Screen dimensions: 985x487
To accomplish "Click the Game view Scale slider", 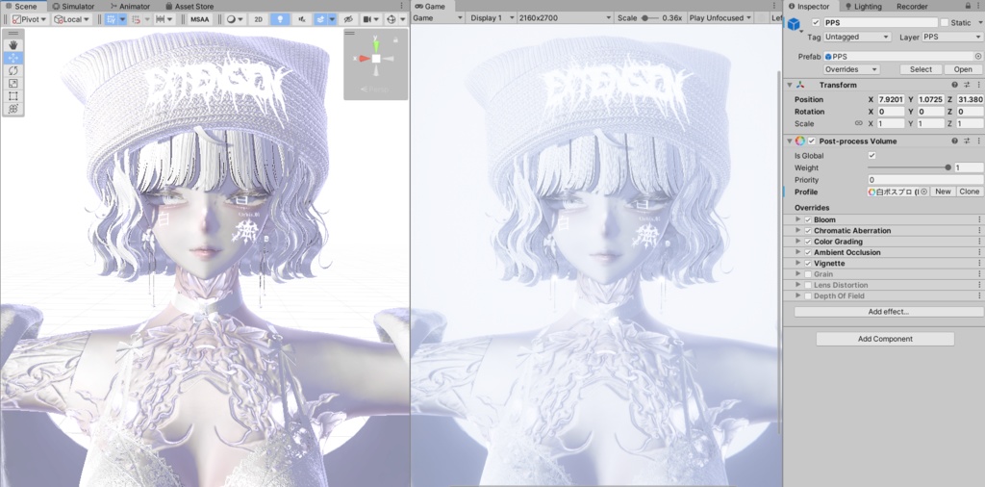I will 651,18.
